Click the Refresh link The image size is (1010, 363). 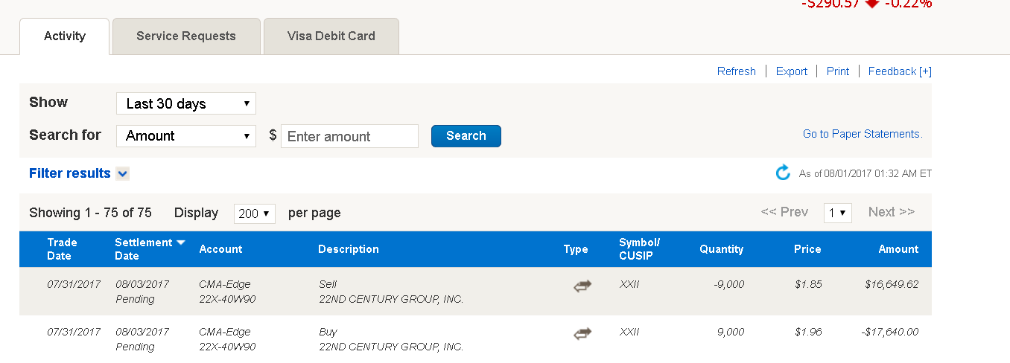tap(736, 71)
